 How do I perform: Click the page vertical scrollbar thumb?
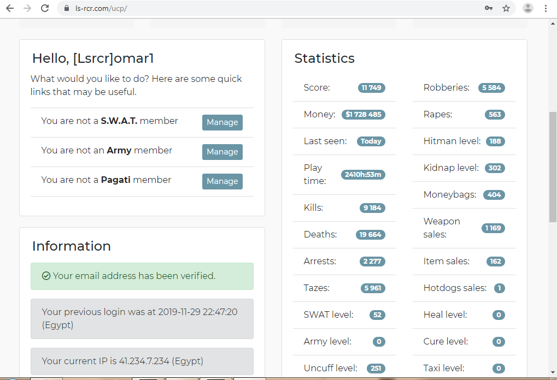pyautogui.click(x=553, y=167)
